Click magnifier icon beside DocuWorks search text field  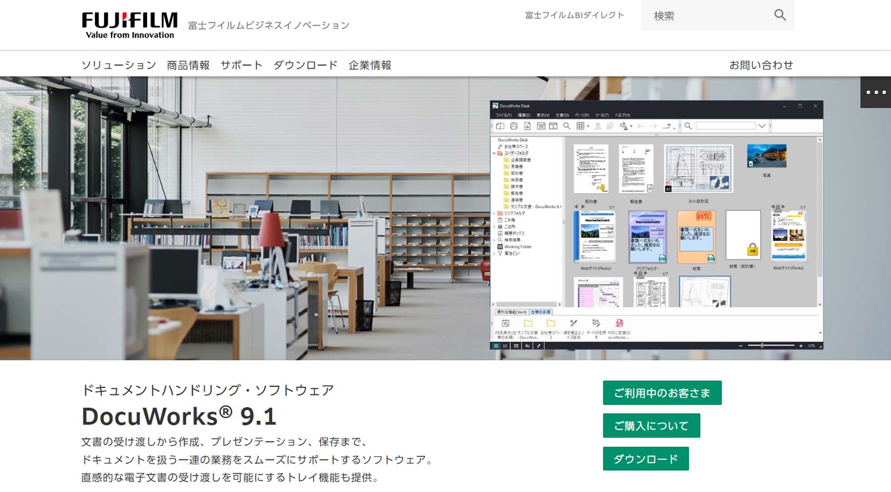(688, 126)
